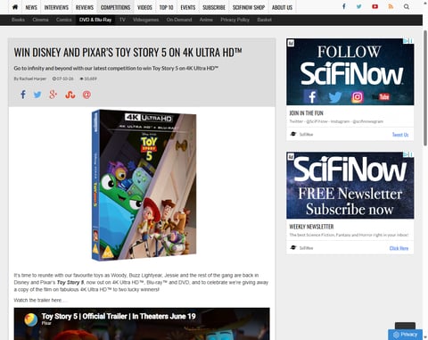Share article on Facebook
Viewport: 428px width, 340px height.
coord(23,95)
